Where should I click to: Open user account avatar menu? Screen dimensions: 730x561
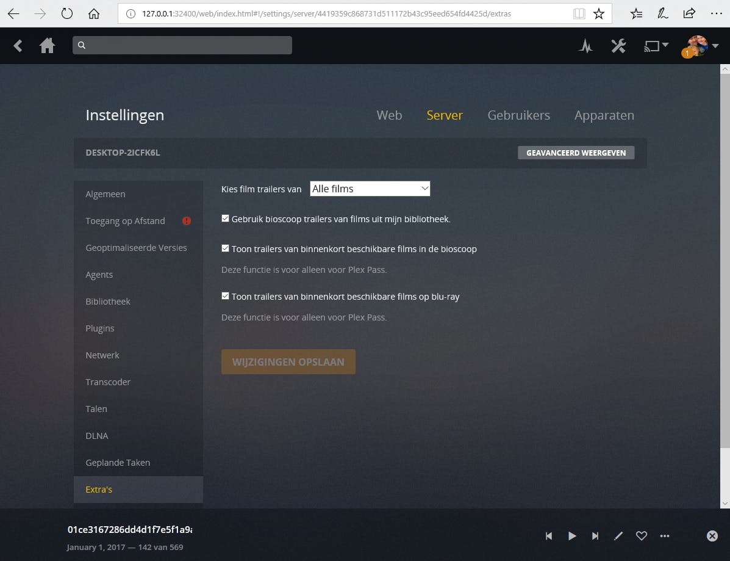tap(700, 46)
